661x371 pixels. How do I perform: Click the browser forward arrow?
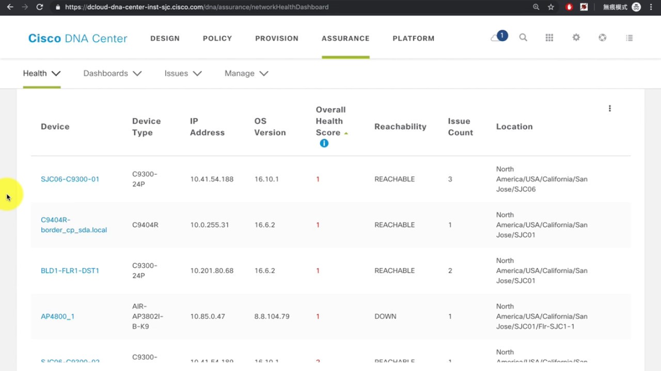[x=25, y=7]
